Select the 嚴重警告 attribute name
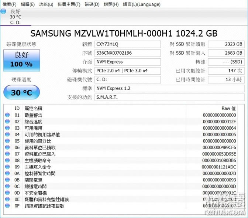248x218 pixels. 33,115
